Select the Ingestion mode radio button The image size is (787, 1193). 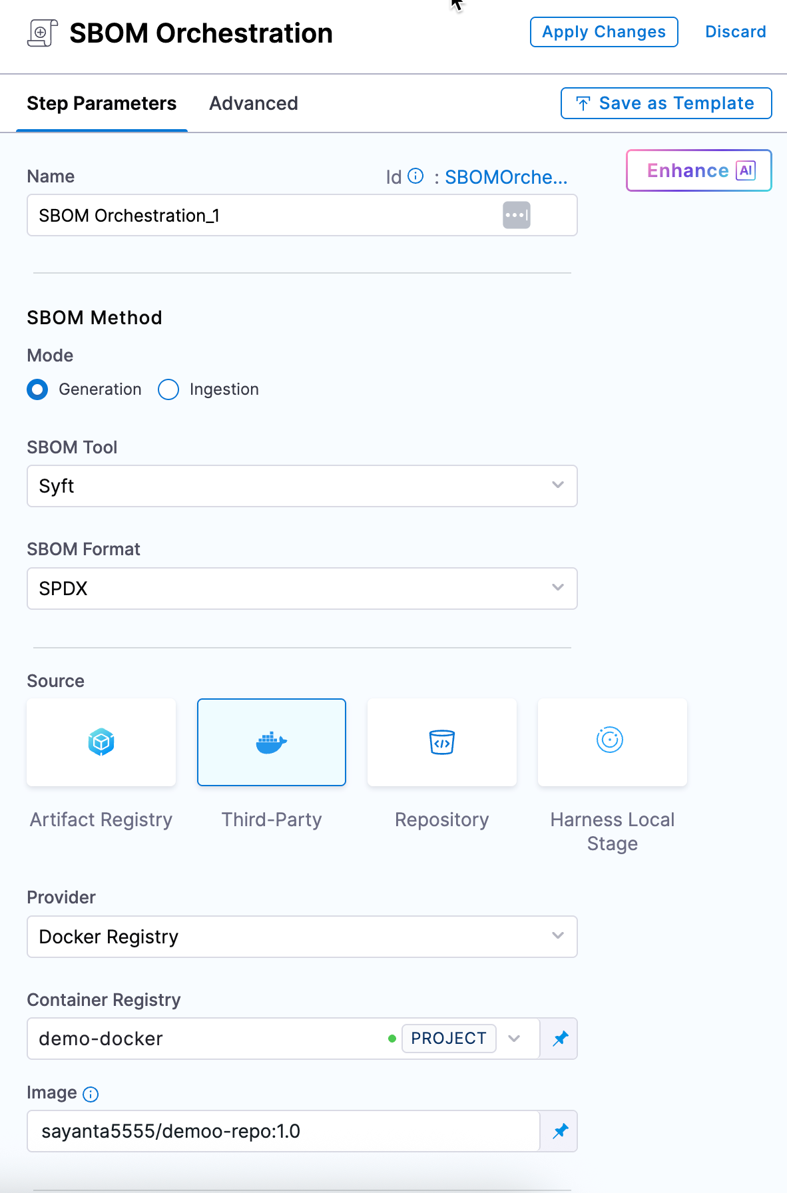point(168,389)
